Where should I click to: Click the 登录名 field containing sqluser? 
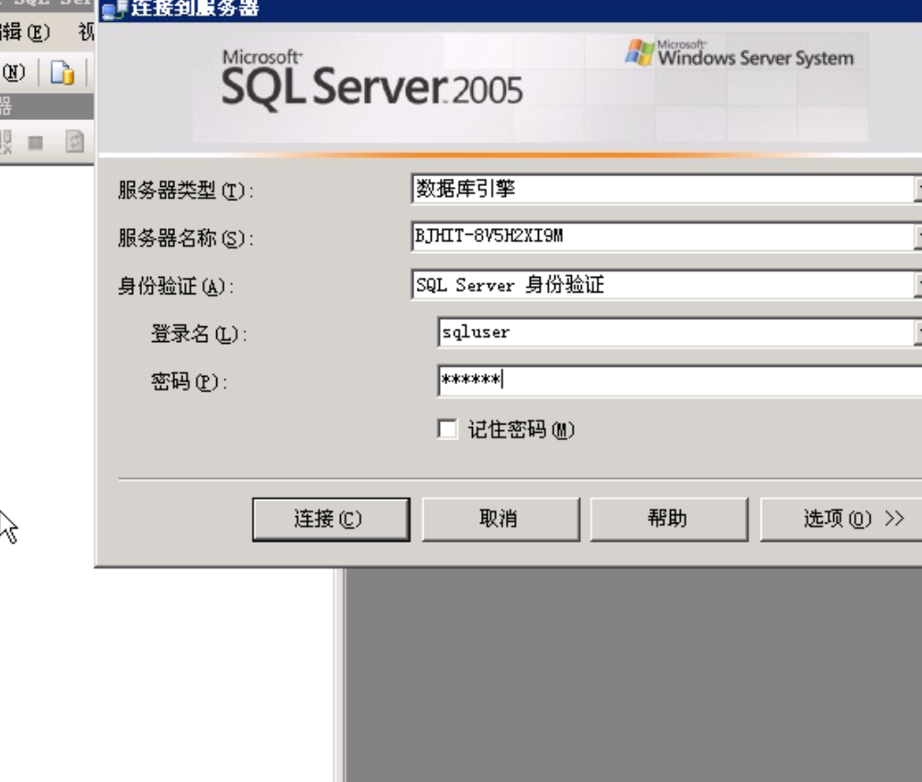679,333
